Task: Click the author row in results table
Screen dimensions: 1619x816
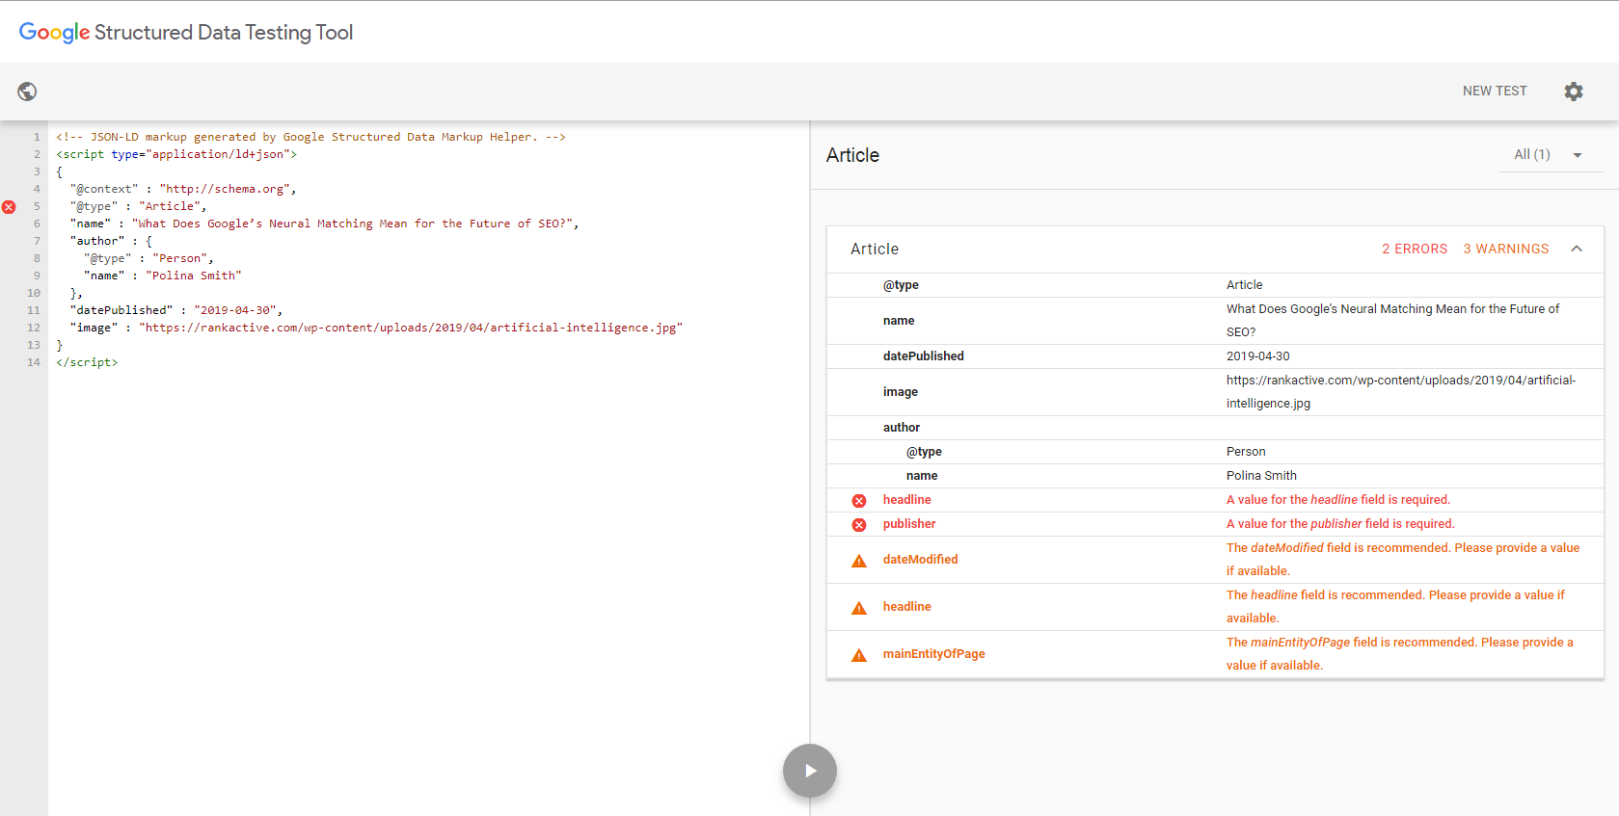Action: [x=1215, y=428]
